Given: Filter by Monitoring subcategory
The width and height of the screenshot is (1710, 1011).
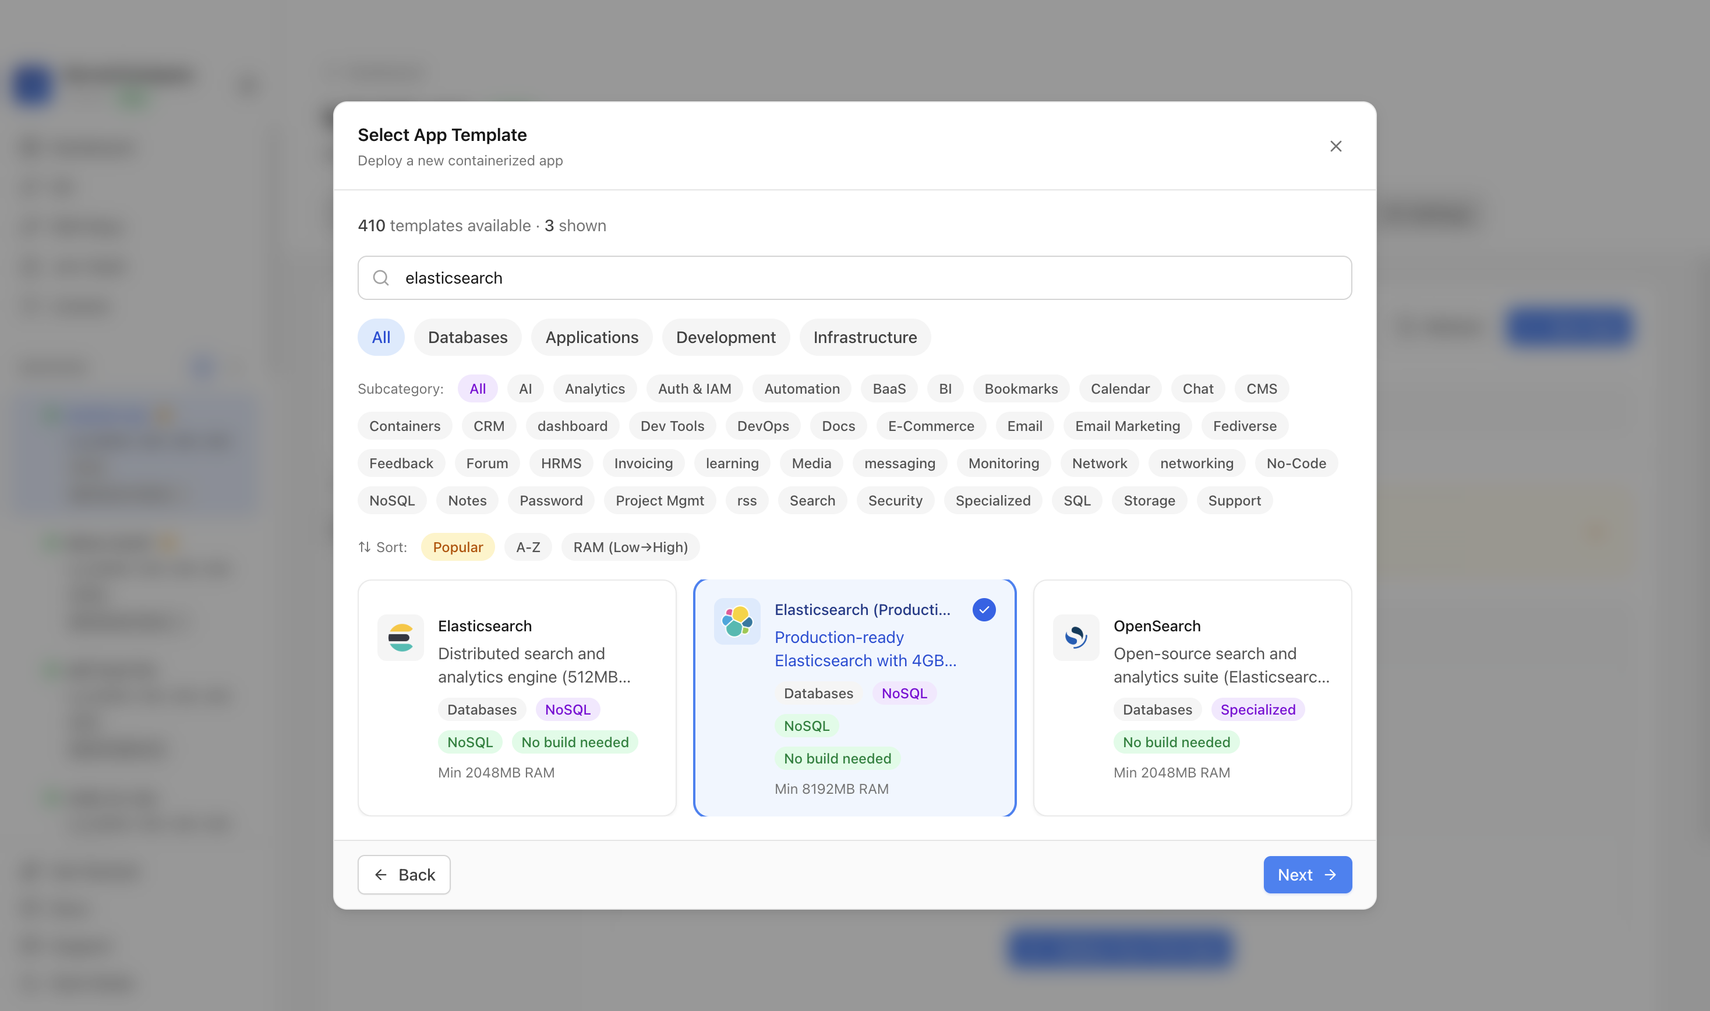Looking at the screenshot, I should point(1004,463).
